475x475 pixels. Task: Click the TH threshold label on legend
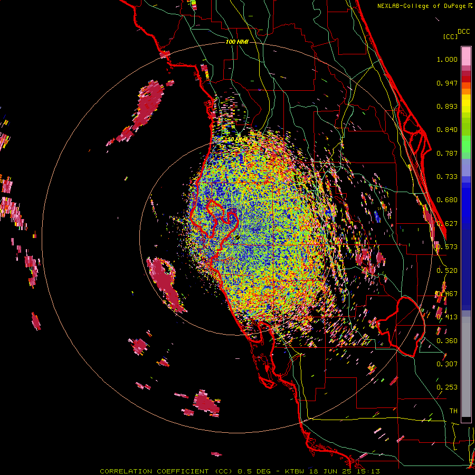click(453, 411)
